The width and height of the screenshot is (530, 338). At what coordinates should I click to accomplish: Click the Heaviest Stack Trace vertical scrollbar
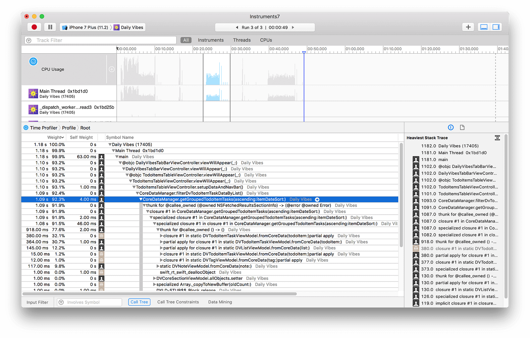505,217
